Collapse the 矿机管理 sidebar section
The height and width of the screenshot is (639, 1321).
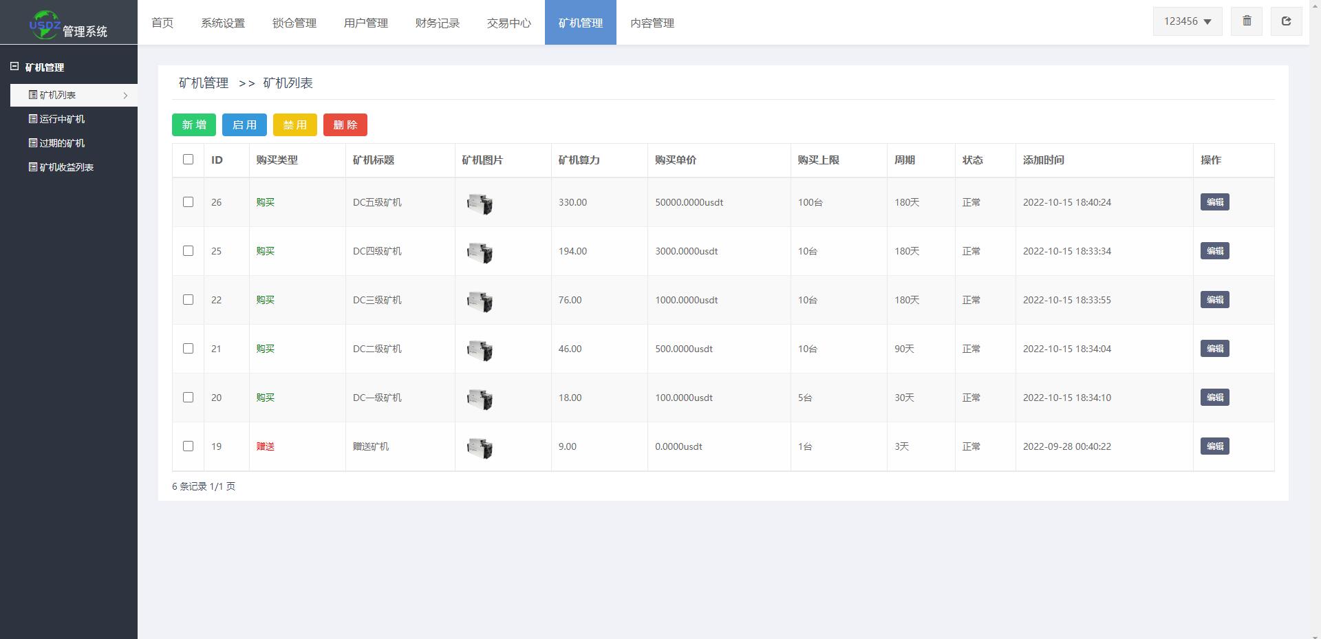coord(14,66)
